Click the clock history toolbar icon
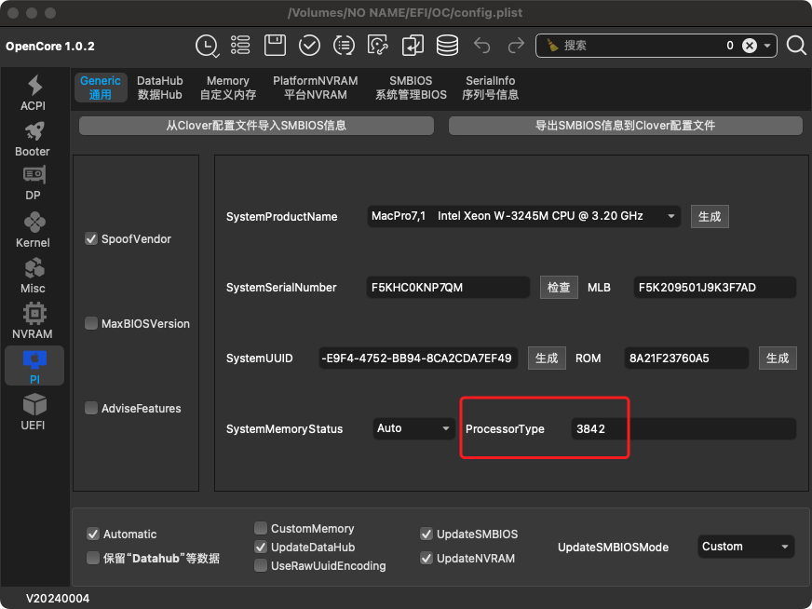The image size is (812, 609). 207,46
